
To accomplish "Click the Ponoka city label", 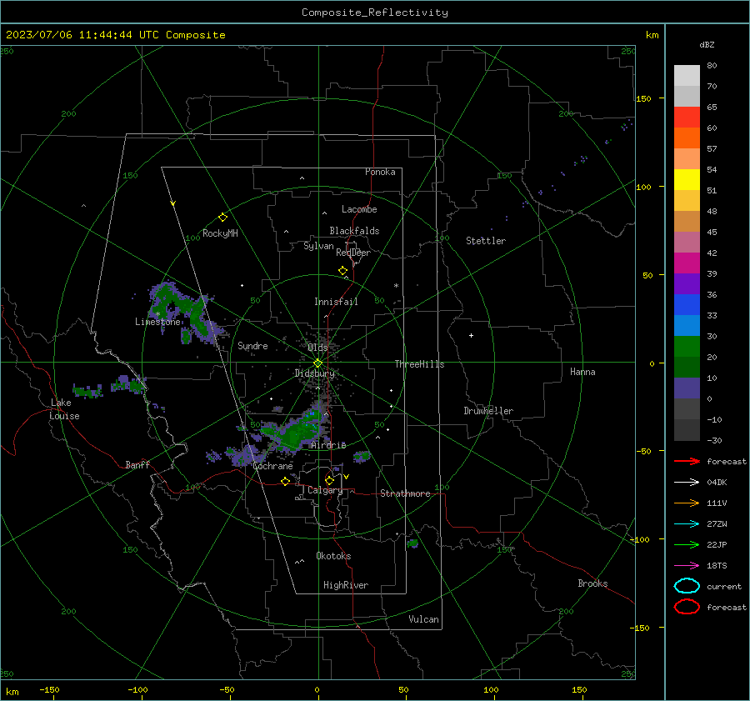I will [x=380, y=172].
